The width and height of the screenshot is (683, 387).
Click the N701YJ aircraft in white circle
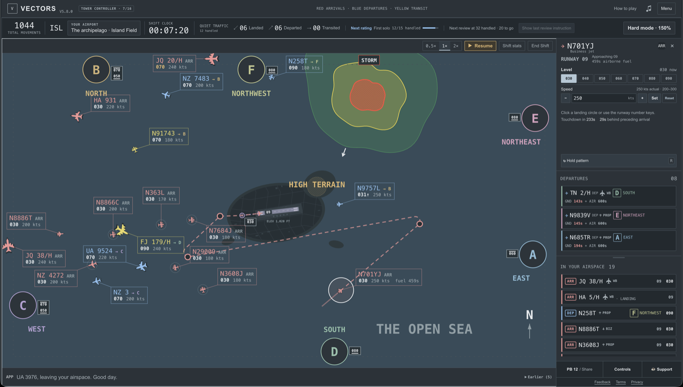tap(341, 290)
